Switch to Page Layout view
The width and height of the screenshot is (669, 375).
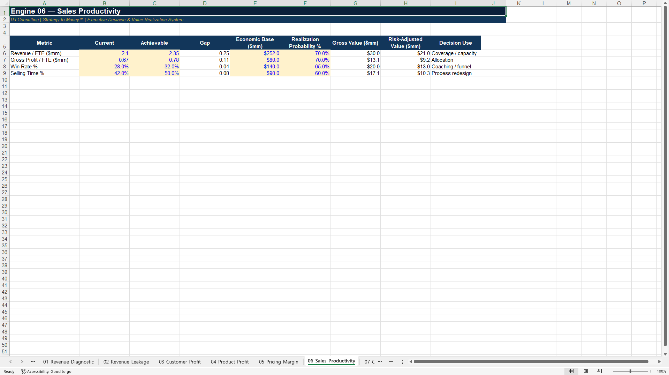585,371
